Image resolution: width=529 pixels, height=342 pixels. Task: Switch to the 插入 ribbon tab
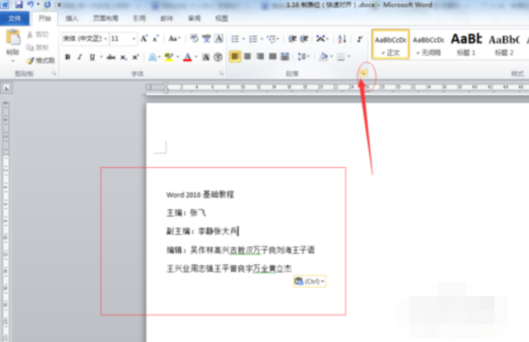coord(71,18)
